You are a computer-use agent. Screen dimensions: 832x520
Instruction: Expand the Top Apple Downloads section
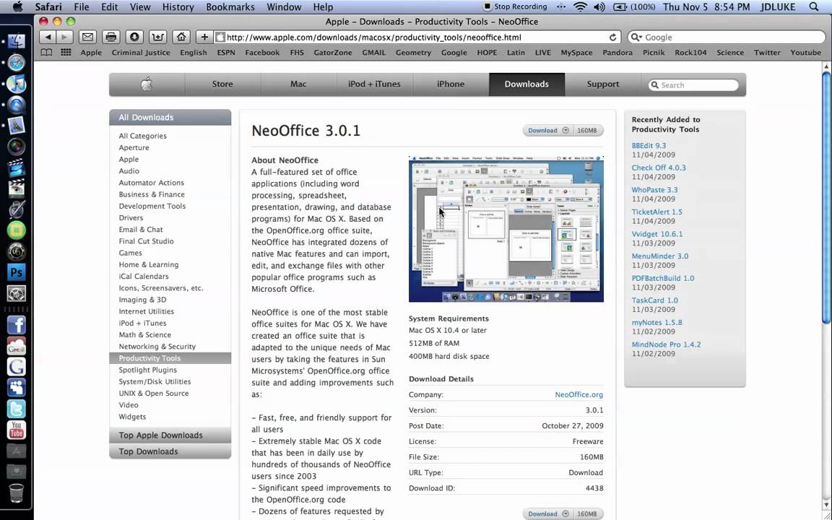[170, 435]
